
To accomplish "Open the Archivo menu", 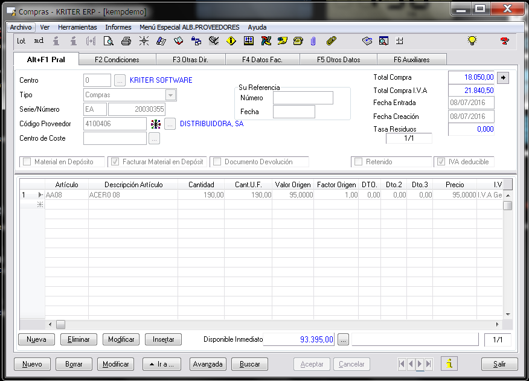I will pos(21,27).
